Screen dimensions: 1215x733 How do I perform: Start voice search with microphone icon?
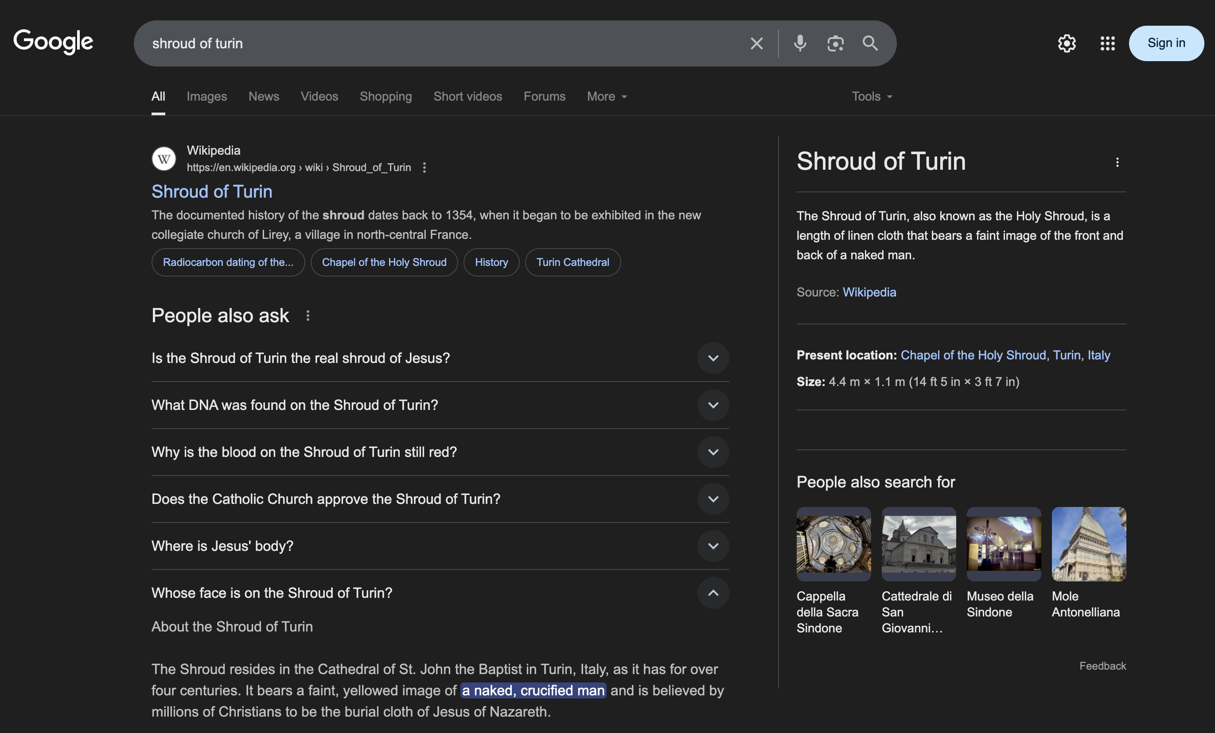800,43
